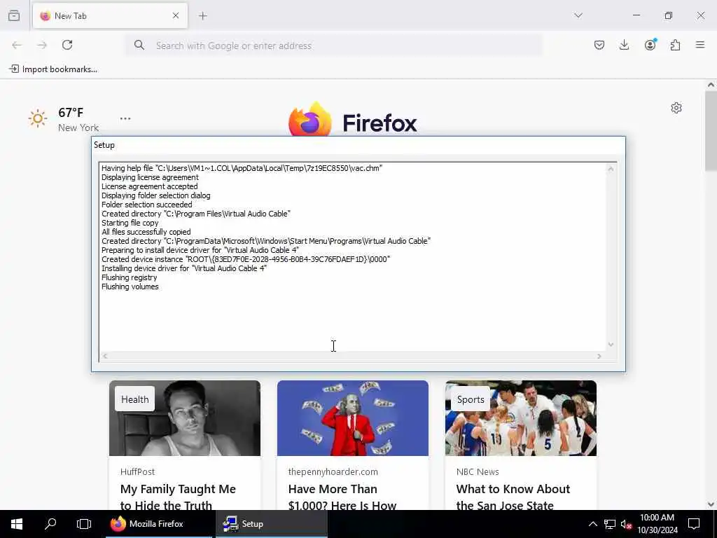Screen dimensions: 717x538
Task: Click log line 'Flushing volumes'
Action: tap(130, 287)
